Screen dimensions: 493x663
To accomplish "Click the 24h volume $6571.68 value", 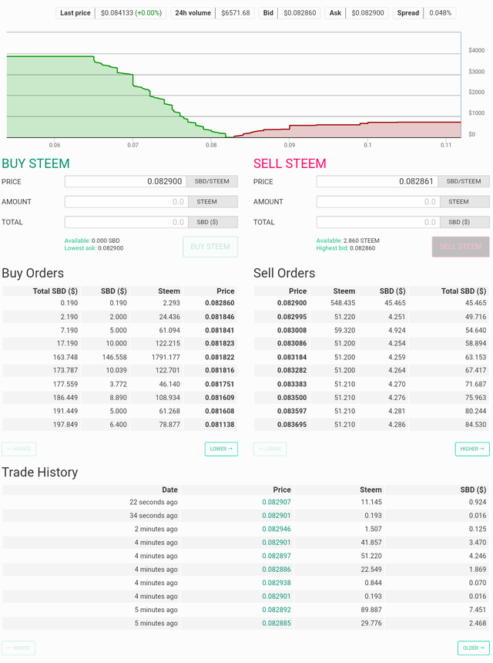I will (235, 13).
